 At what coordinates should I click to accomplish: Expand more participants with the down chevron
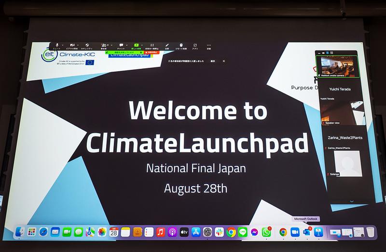coord(352,202)
